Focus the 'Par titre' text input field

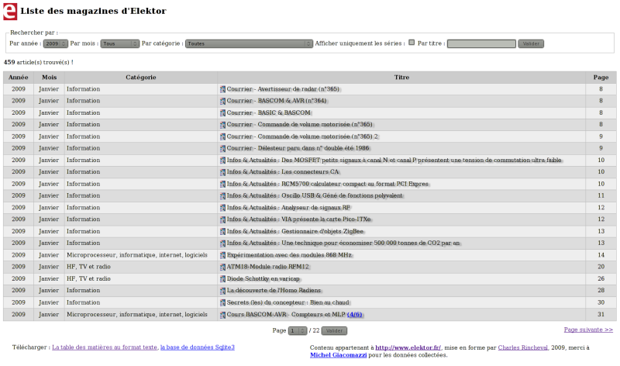click(481, 43)
